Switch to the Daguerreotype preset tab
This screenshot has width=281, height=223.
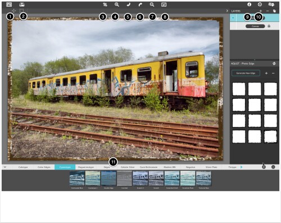coord(86,167)
